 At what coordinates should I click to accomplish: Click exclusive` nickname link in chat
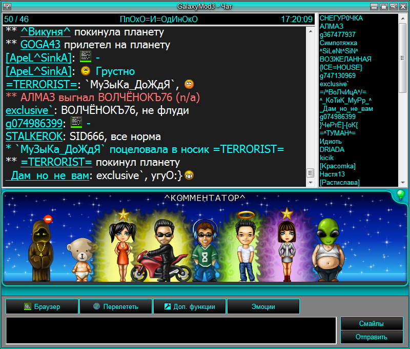(29, 110)
